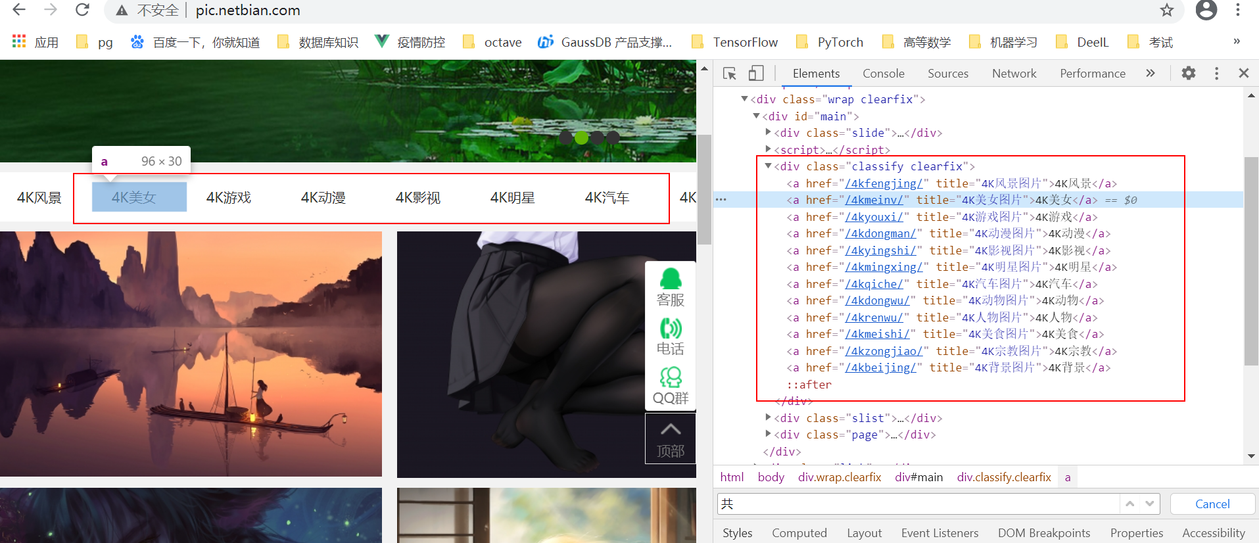Reload the page with the refresh icon
This screenshot has height=543, width=1259.
coord(82,10)
